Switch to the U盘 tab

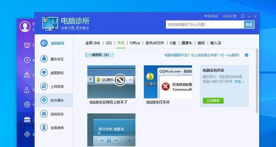(173, 43)
